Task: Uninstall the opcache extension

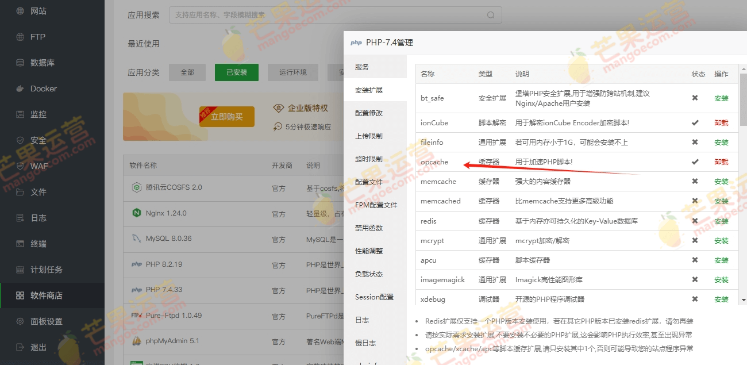Action: (x=721, y=162)
